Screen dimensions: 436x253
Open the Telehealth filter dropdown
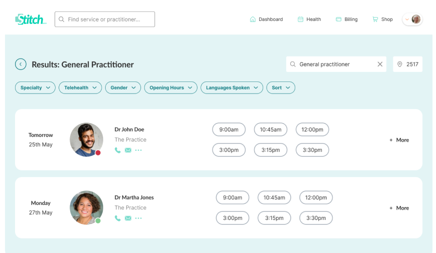[80, 87]
